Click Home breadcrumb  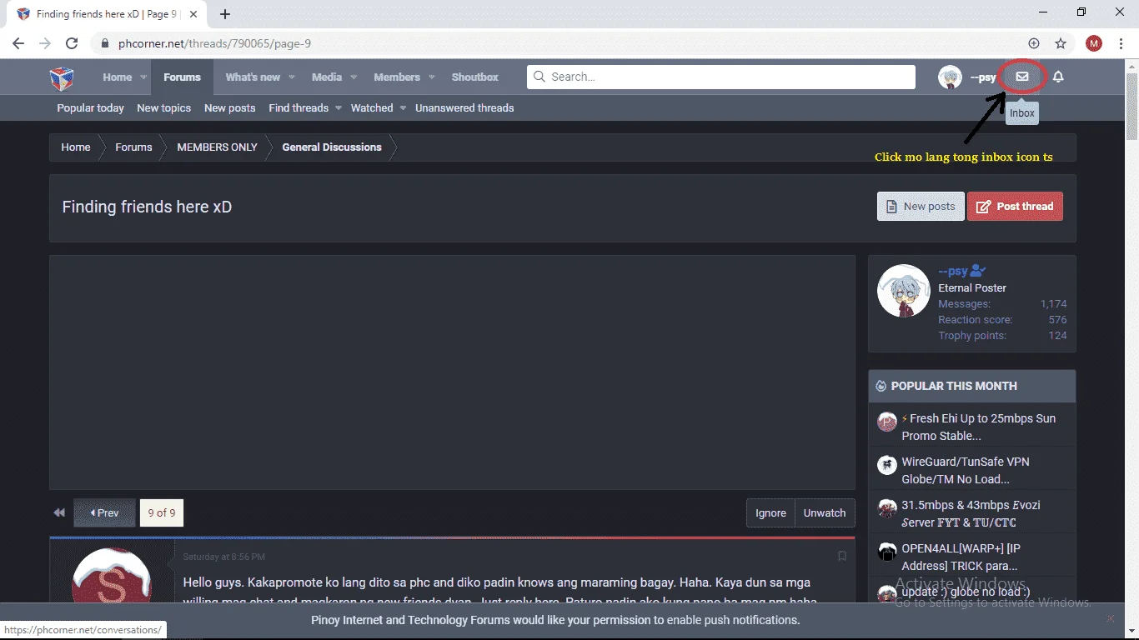click(x=75, y=147)
